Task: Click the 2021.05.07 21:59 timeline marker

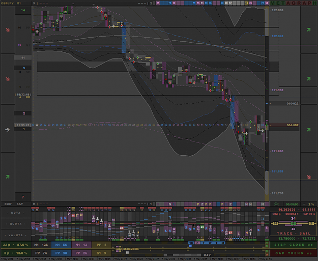Action: click(127, 249)
